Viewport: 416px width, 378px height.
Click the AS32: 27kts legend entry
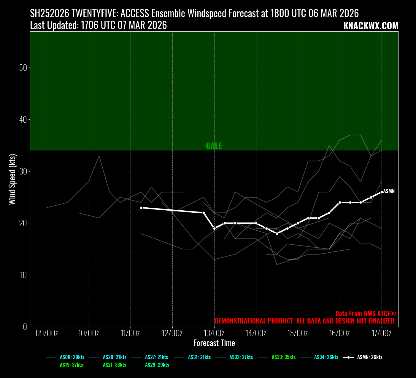click(241, 357)
